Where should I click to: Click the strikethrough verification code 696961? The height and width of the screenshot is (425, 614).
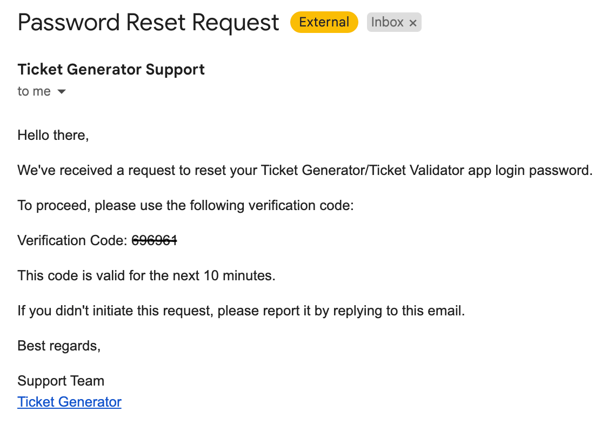click(154, 240)
